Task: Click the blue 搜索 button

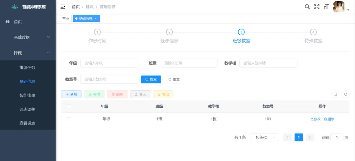Action: [151, 79]
